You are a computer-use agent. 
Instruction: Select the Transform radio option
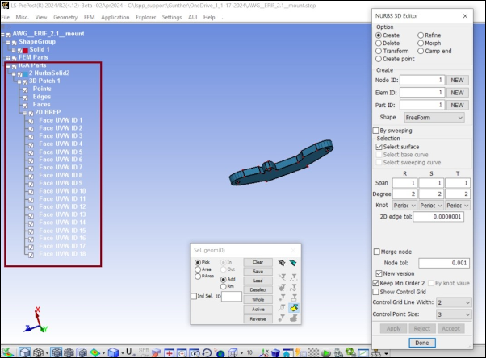pos(378,51)
